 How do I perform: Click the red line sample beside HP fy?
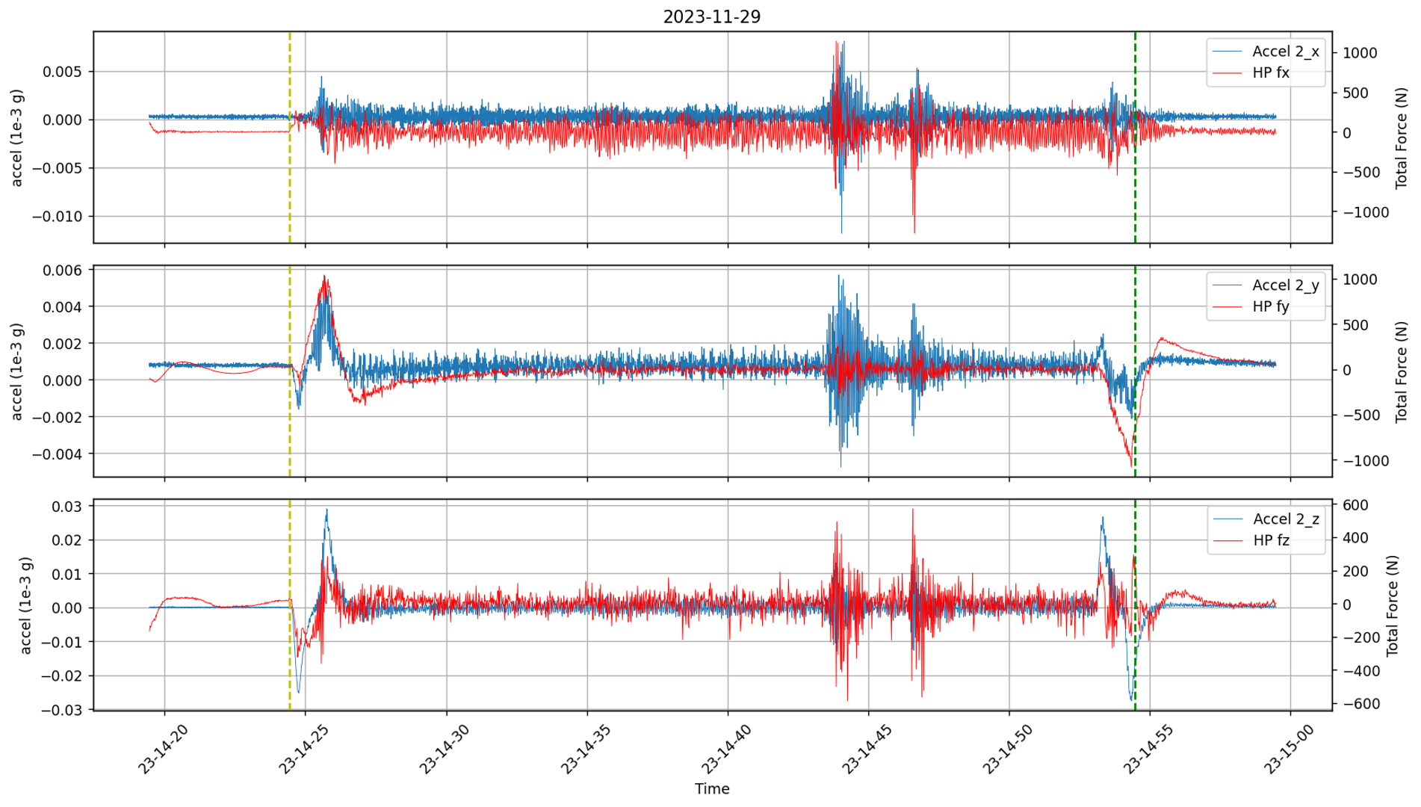1227,306
